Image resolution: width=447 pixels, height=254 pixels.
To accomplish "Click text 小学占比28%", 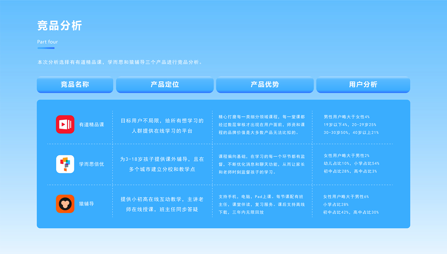I will tap(336, 204).
